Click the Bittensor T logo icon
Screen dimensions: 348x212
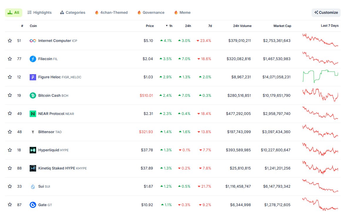click(x=33, y=132)
